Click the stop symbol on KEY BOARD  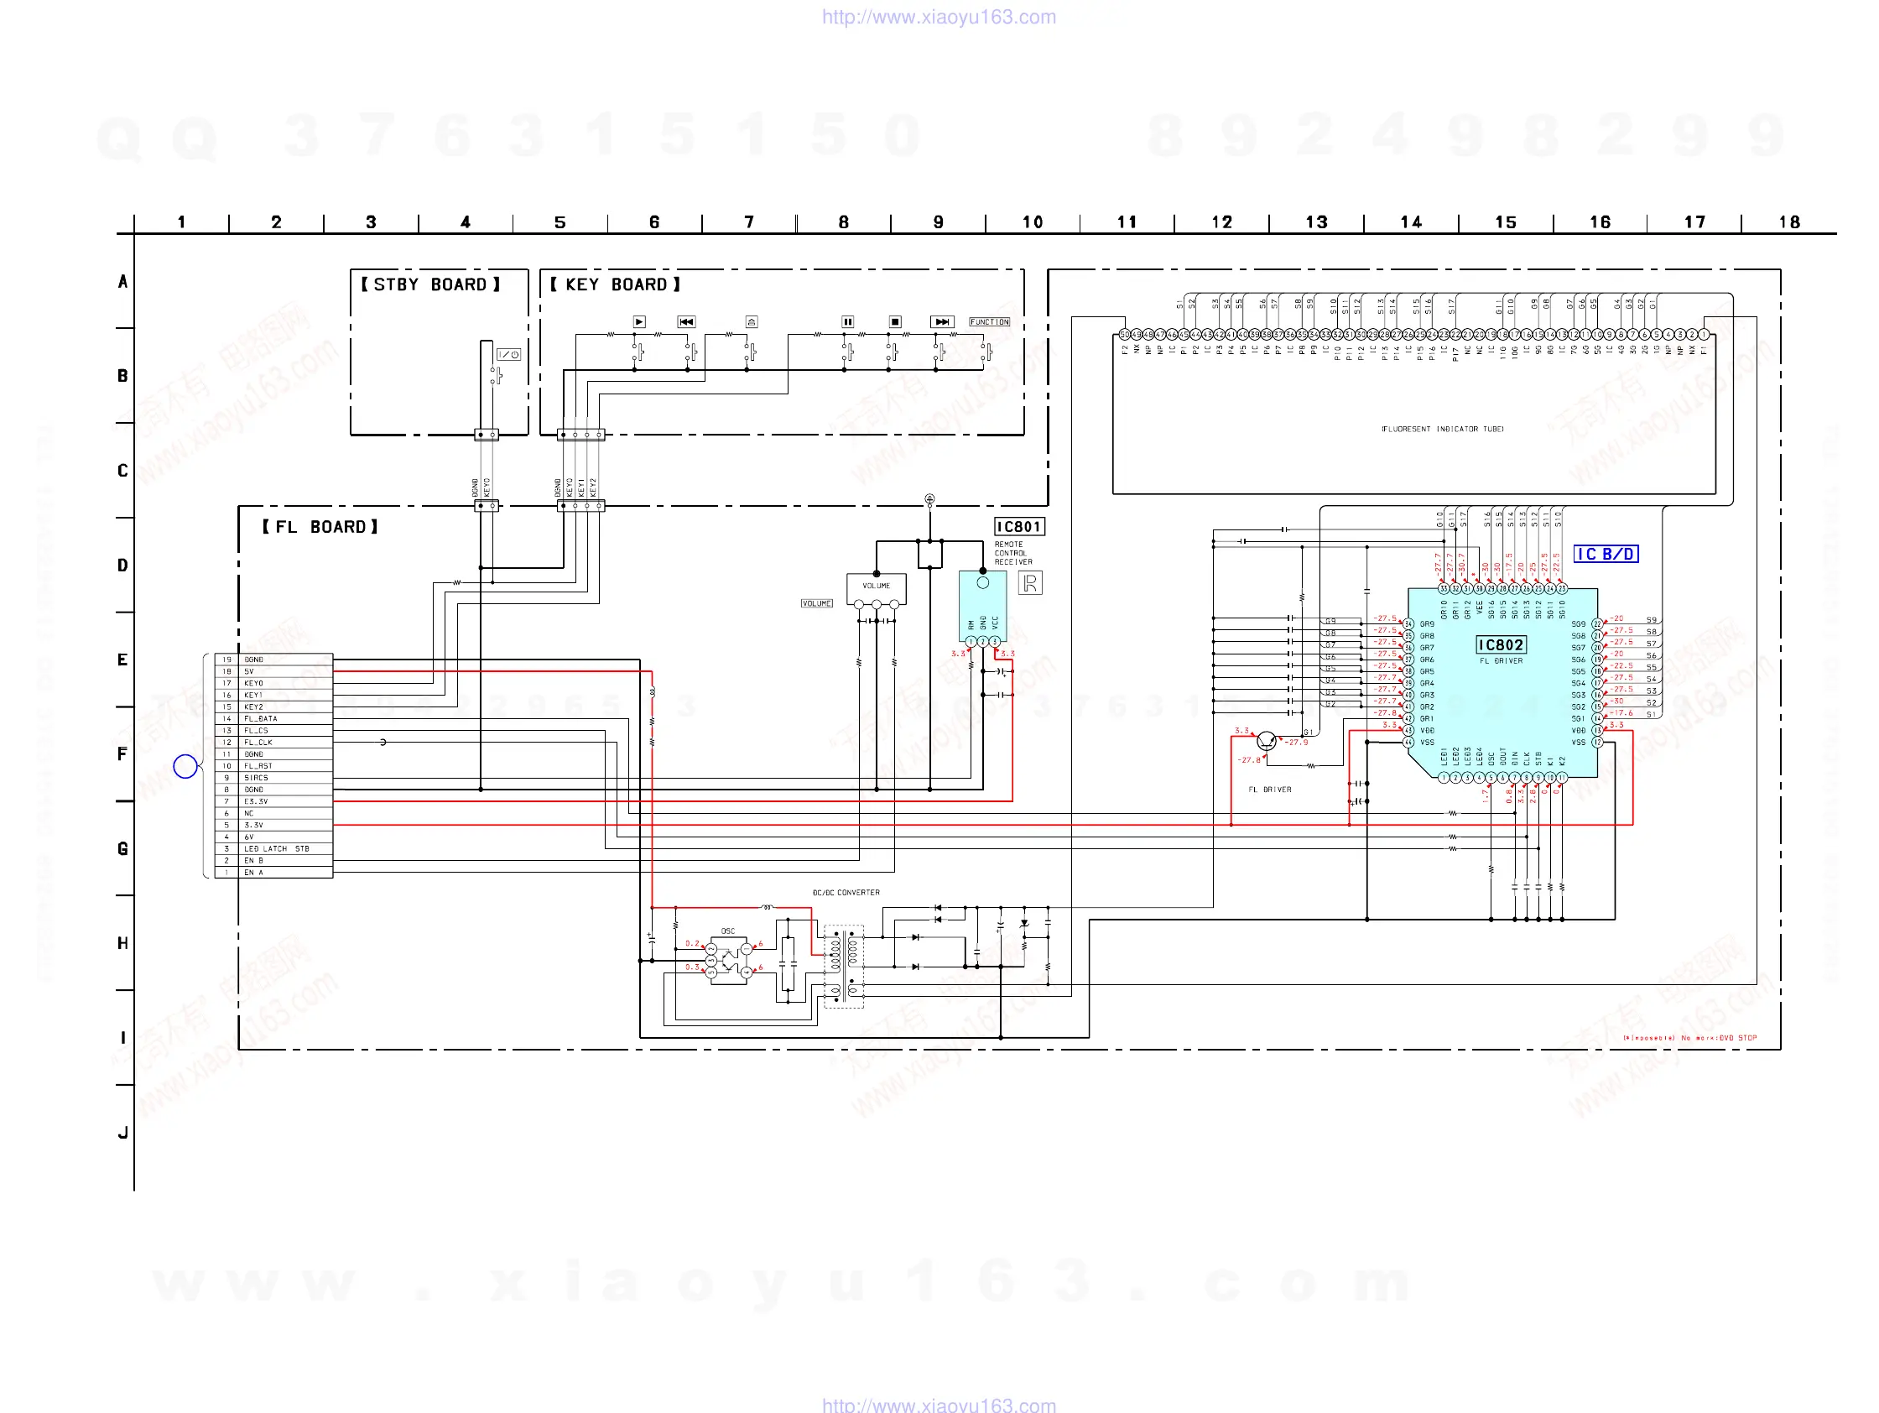click(x=894, y=322)
